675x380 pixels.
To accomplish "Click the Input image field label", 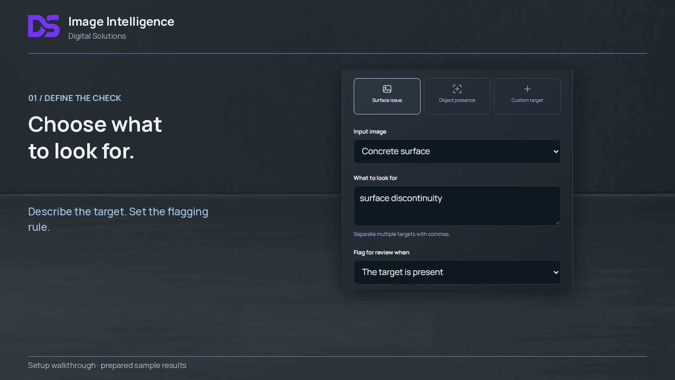I will pos(370,132).
